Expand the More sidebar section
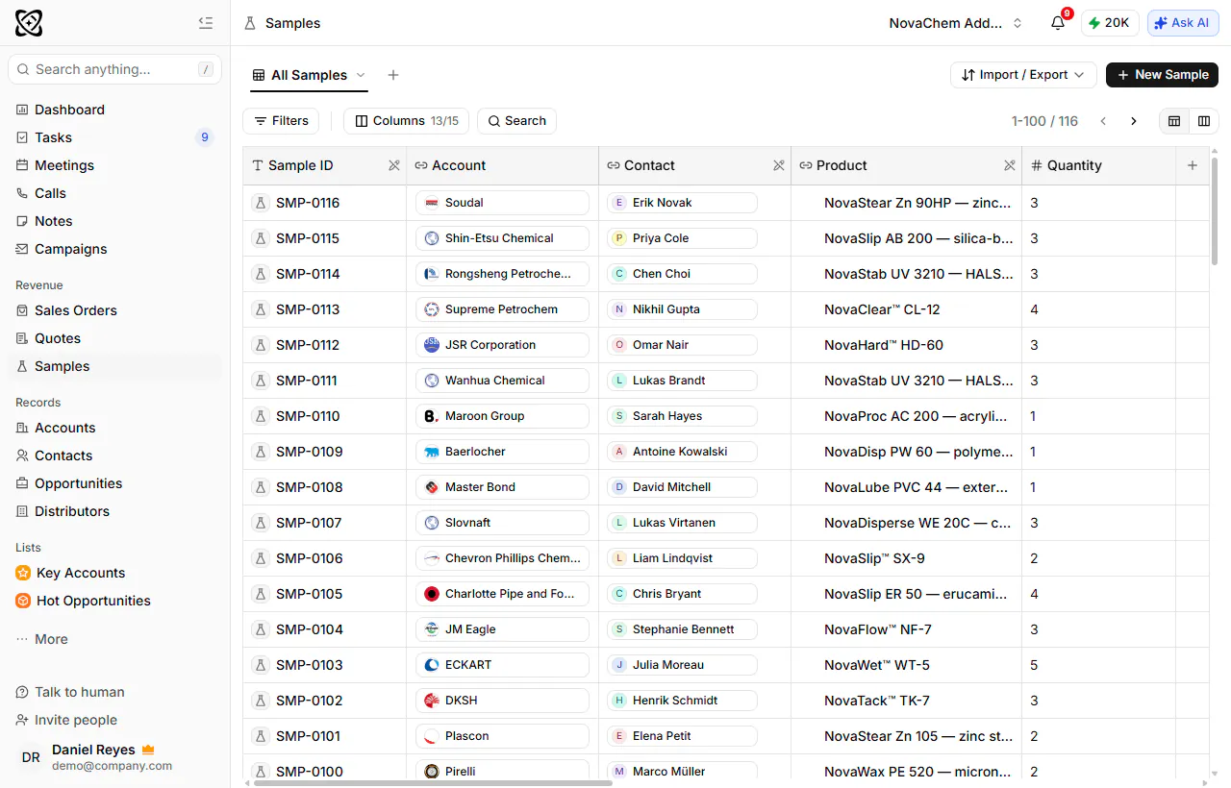1231x788 pixels. click(x=42, y=639)
